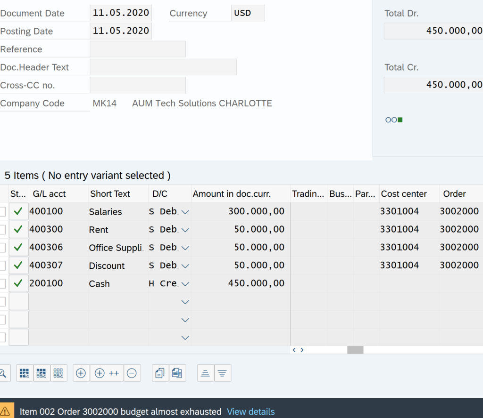The height and width of the screenshot is (418, 483).
Task: Click the Amount in doc.curr. column header
Action: point(241,193)
